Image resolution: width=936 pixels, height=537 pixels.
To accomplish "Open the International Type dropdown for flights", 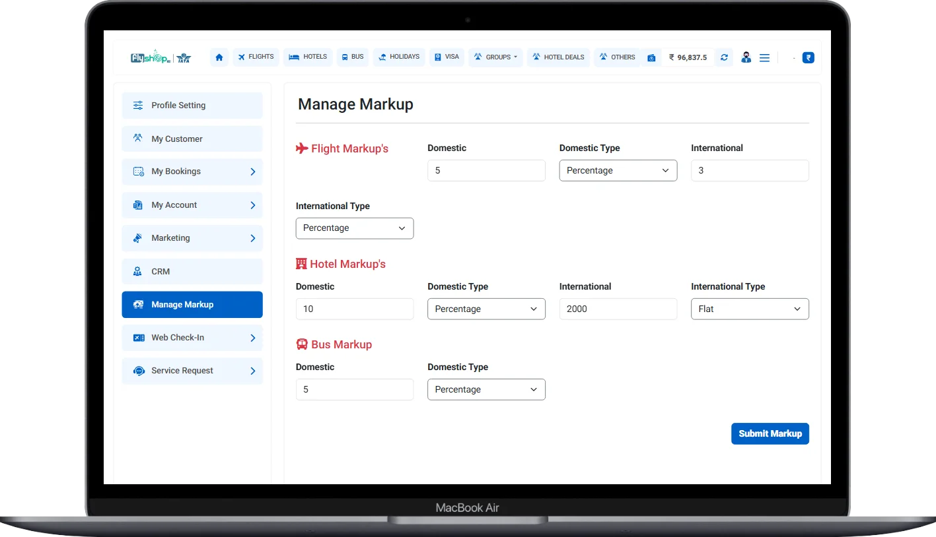I will [x=355, y=228].
